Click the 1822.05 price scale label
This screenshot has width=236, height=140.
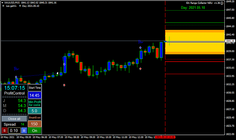tap(230, 134)
